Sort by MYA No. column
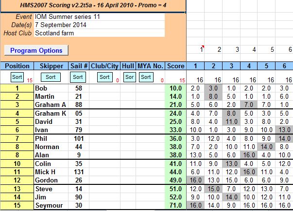Screen dimensions: 293x211 [146, 77]
